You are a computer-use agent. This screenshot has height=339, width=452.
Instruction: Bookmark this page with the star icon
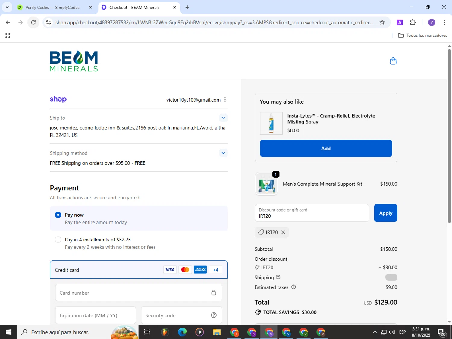pyautogui.click(x=382, y=22)
